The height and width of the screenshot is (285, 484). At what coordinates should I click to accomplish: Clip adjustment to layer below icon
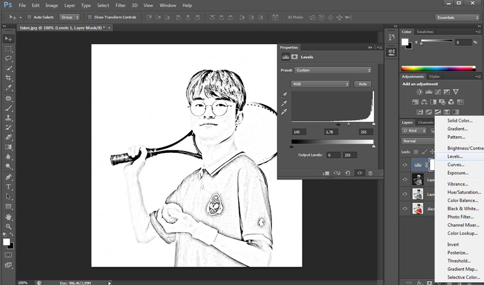click(x=326, y=173)
